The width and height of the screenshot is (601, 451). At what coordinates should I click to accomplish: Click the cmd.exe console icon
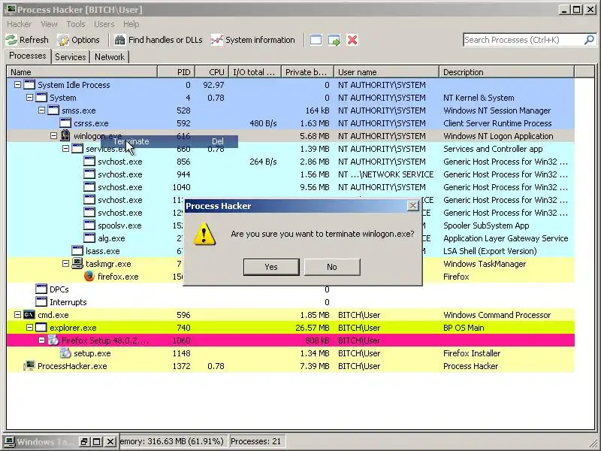coord(29,315)
